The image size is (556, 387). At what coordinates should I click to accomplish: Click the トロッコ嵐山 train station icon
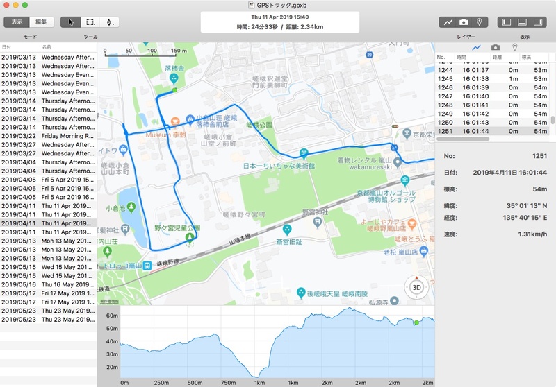[x=147, y=266]
